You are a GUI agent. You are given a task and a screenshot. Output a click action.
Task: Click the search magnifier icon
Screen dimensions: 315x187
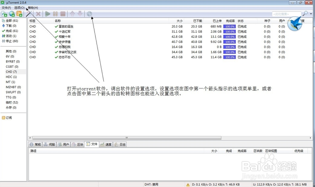click(305, 14)
